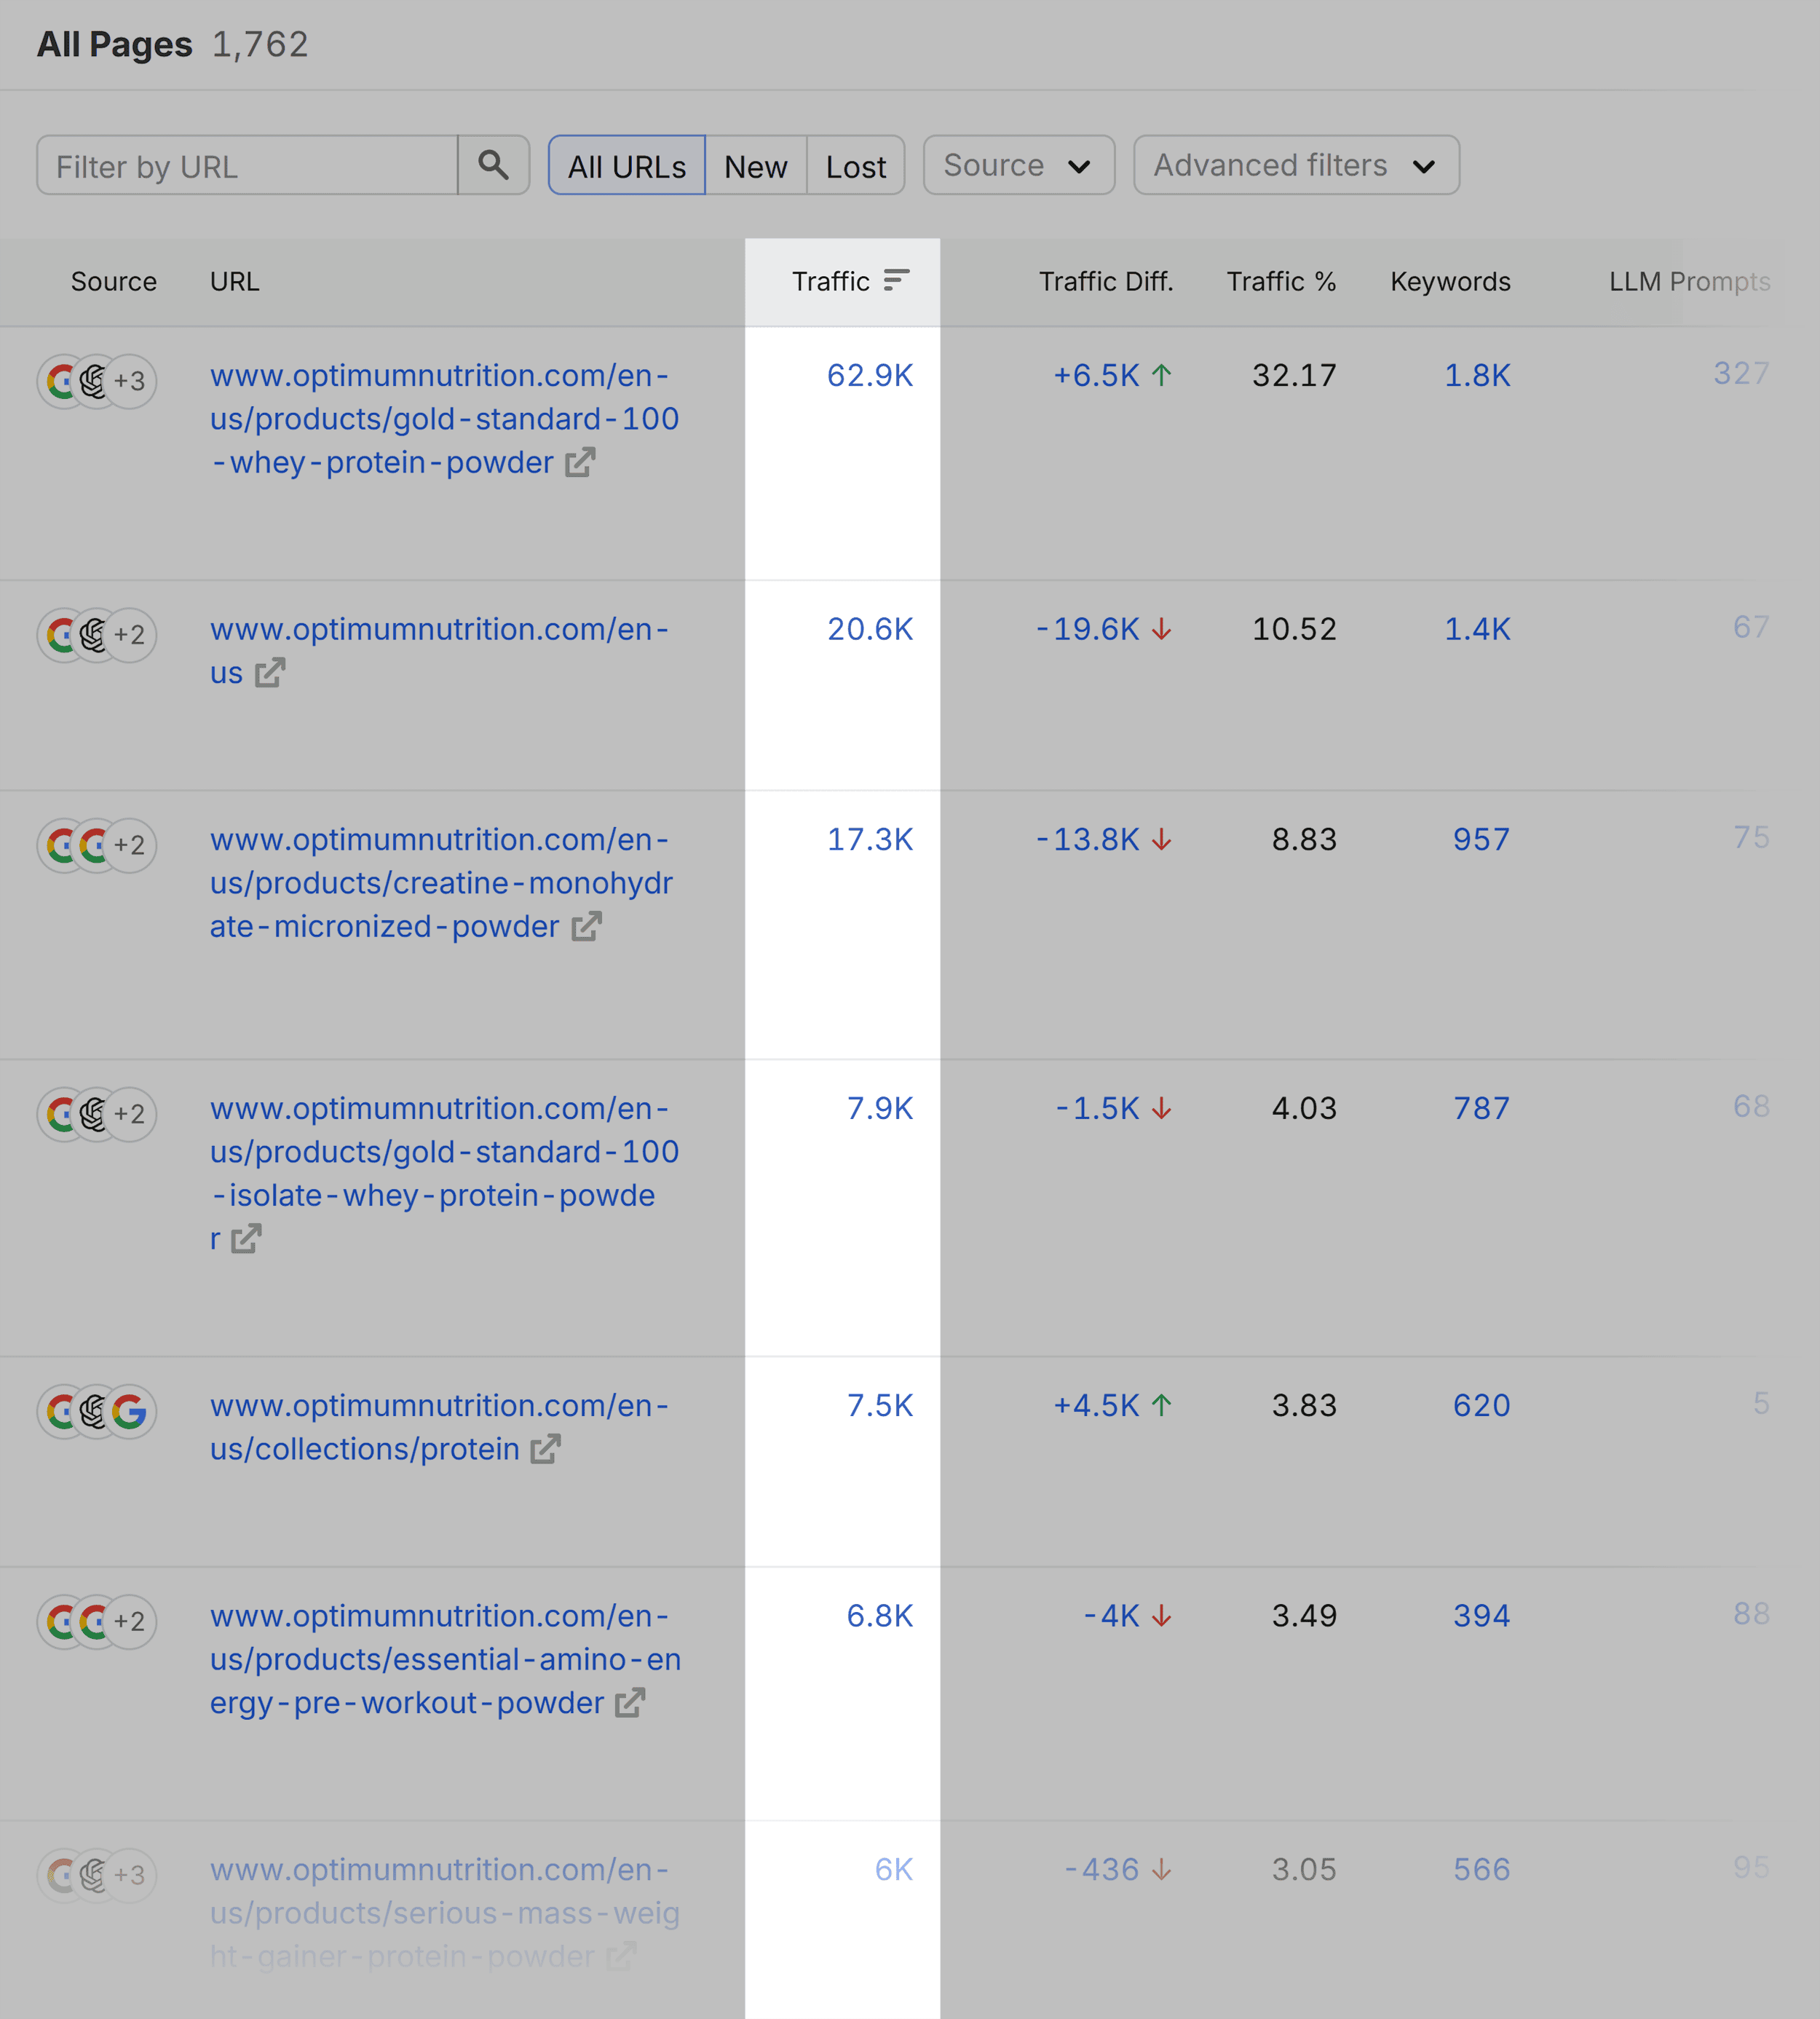Click the 957 keywords value
The image size is (1820, 2019).
1482,839
